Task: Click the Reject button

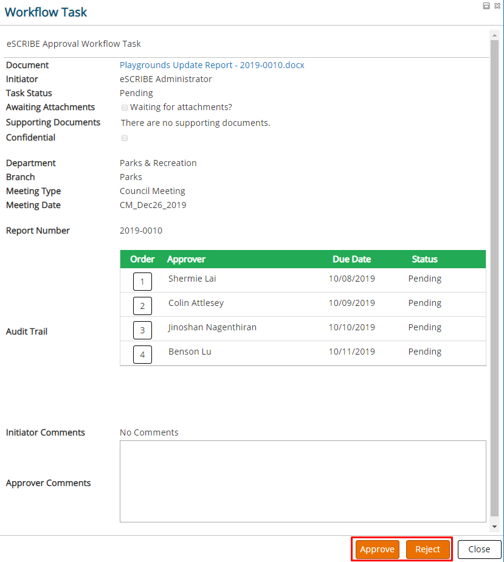Action: pos(428,549)
